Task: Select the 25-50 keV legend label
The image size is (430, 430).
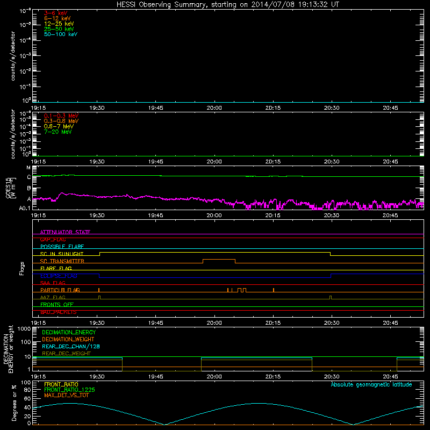Action: [x=59, y=29]
